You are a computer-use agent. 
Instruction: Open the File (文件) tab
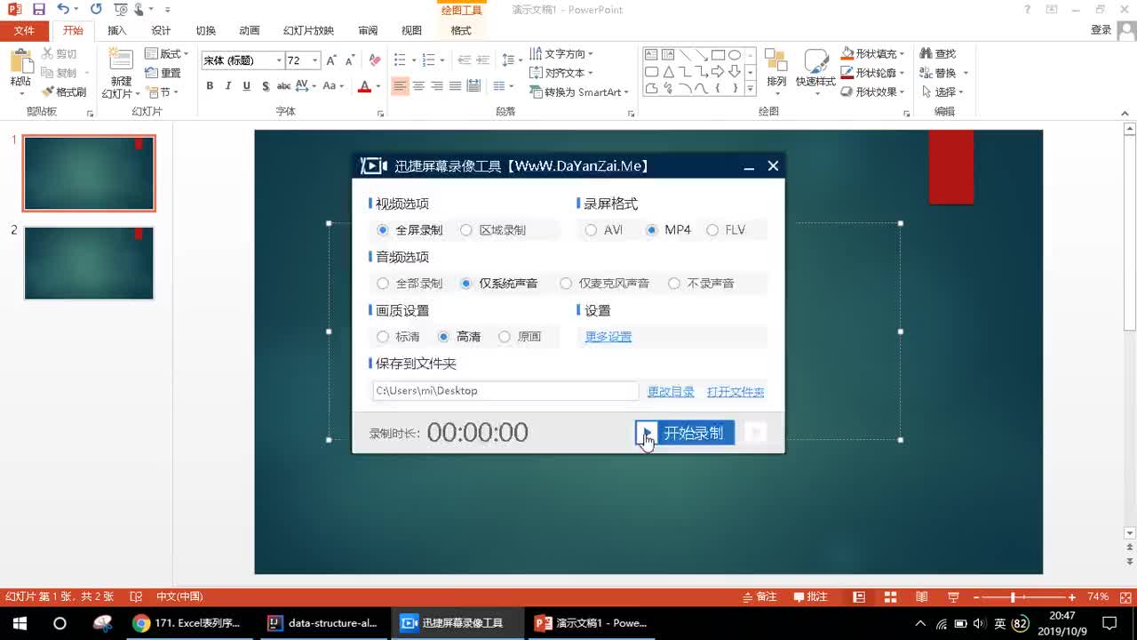point(24,30)
